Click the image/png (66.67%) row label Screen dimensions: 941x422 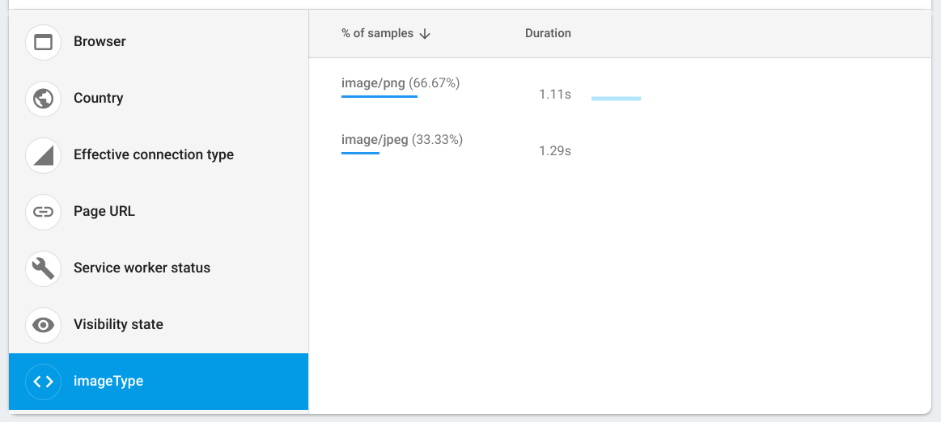coord(401,83)
